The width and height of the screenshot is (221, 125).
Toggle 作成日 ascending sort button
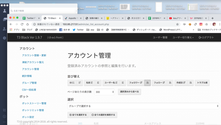[x=181, y=83]
